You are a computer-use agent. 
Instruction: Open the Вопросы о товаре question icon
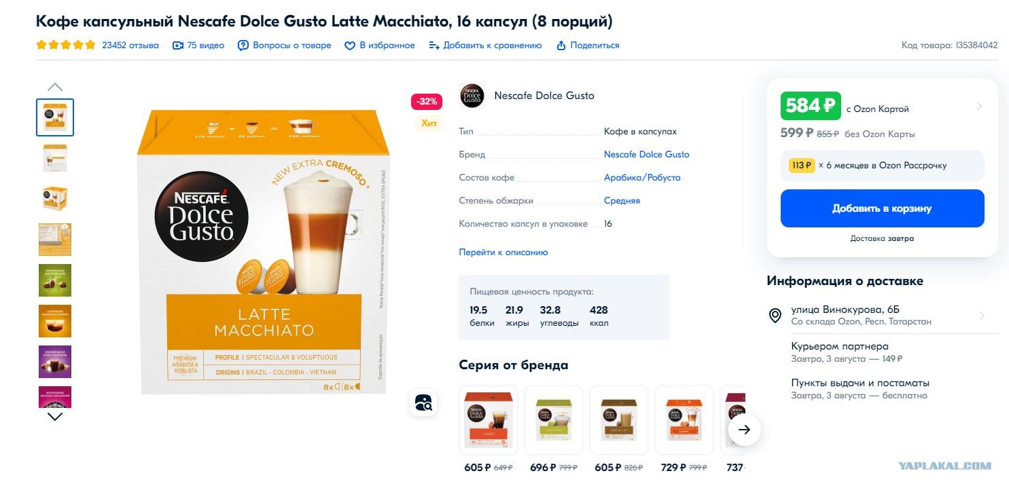pos(243,45)
